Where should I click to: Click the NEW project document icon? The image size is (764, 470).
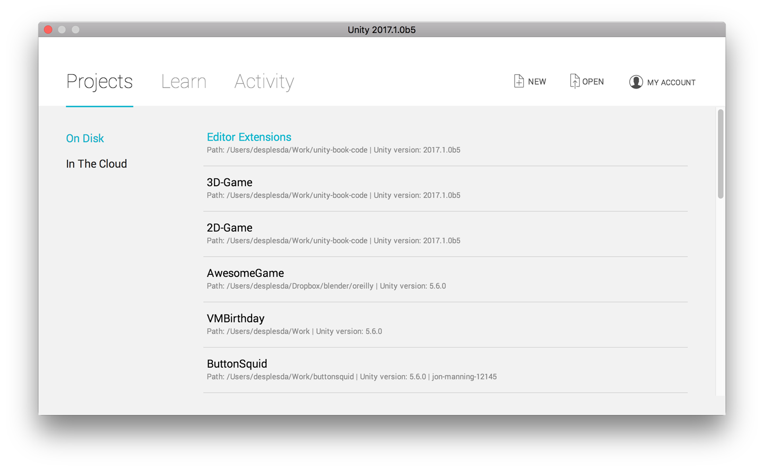click(519, 81)
